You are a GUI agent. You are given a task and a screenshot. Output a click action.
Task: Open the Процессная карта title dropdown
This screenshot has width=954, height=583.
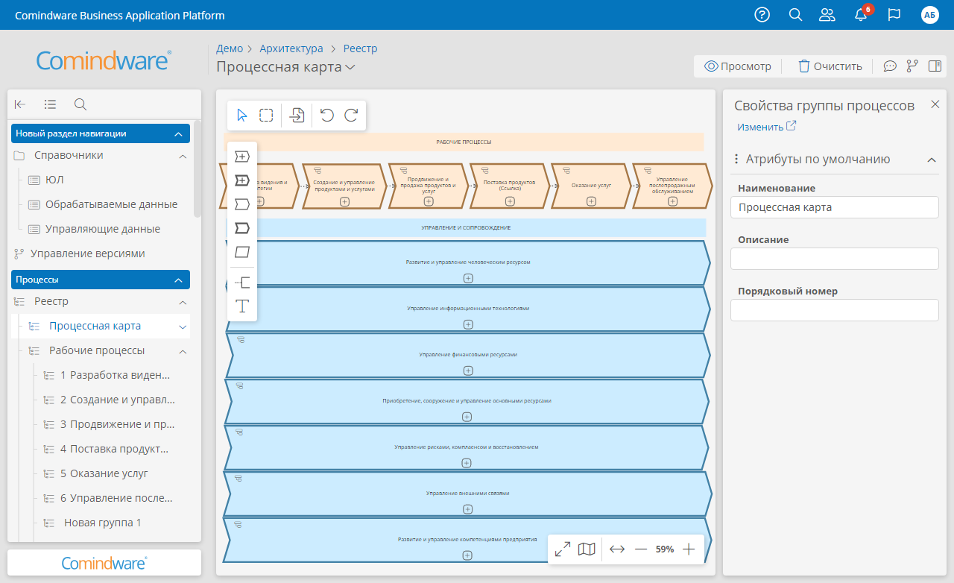350,67
